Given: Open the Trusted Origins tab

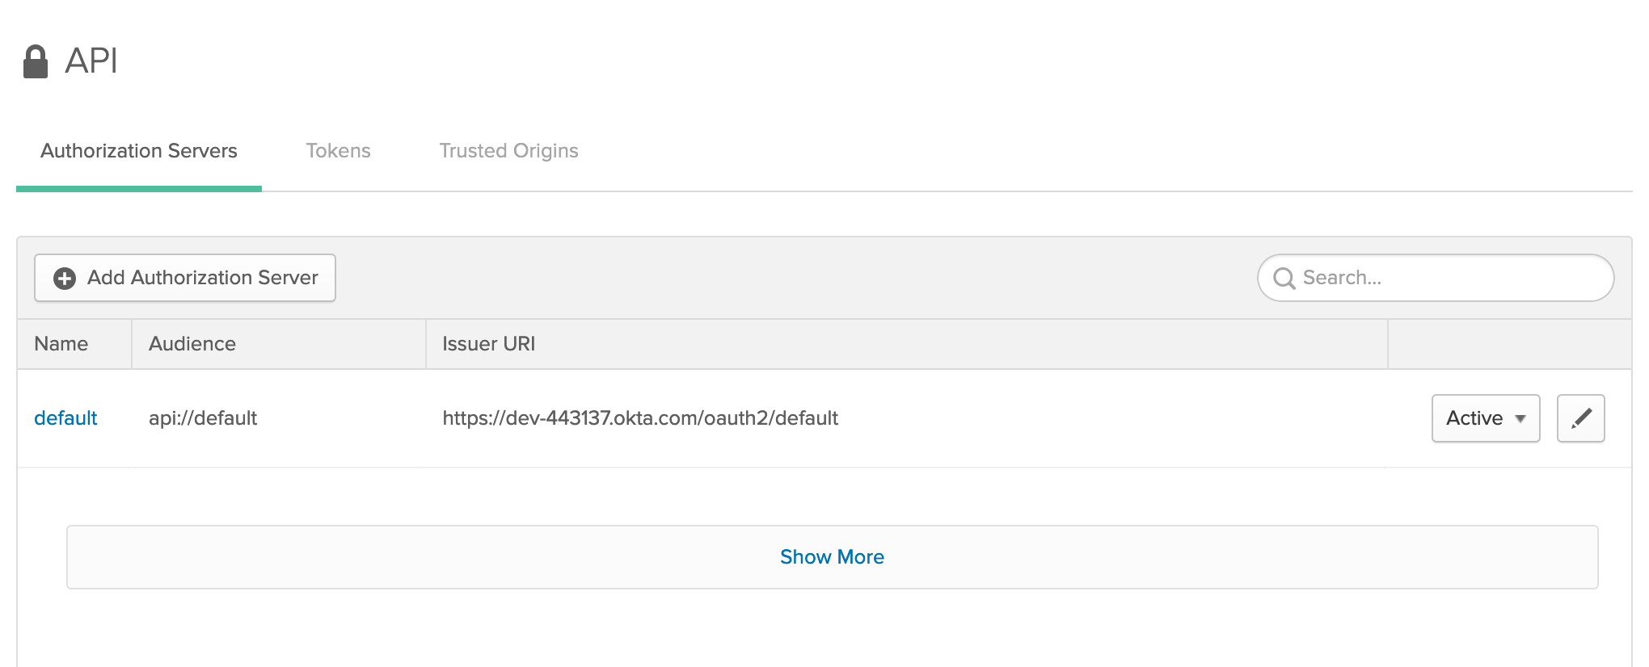Looking at the screenshot, I should [x=508, y=151].
